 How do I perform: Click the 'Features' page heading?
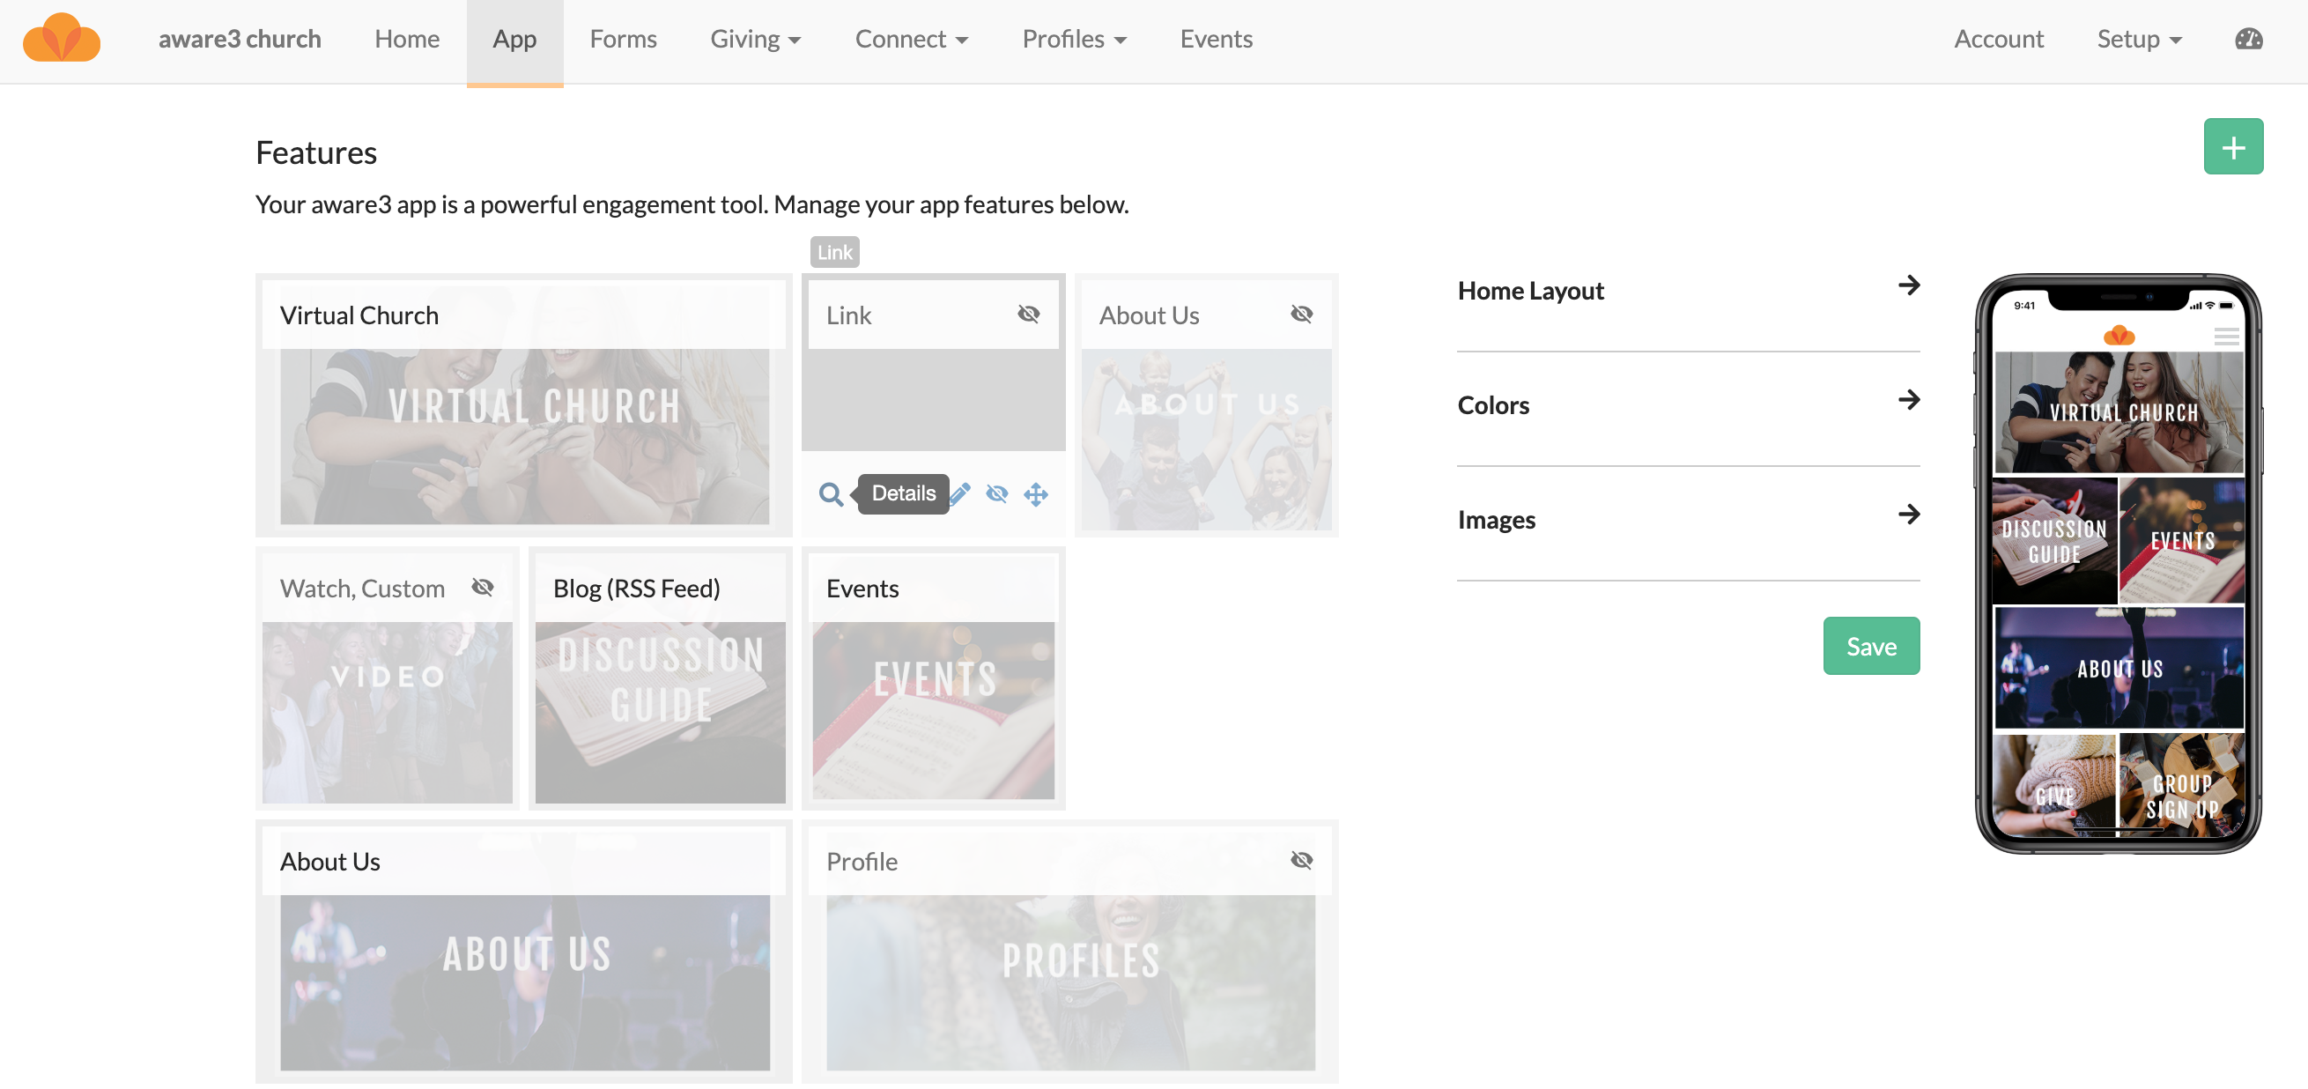click(315, 152)
